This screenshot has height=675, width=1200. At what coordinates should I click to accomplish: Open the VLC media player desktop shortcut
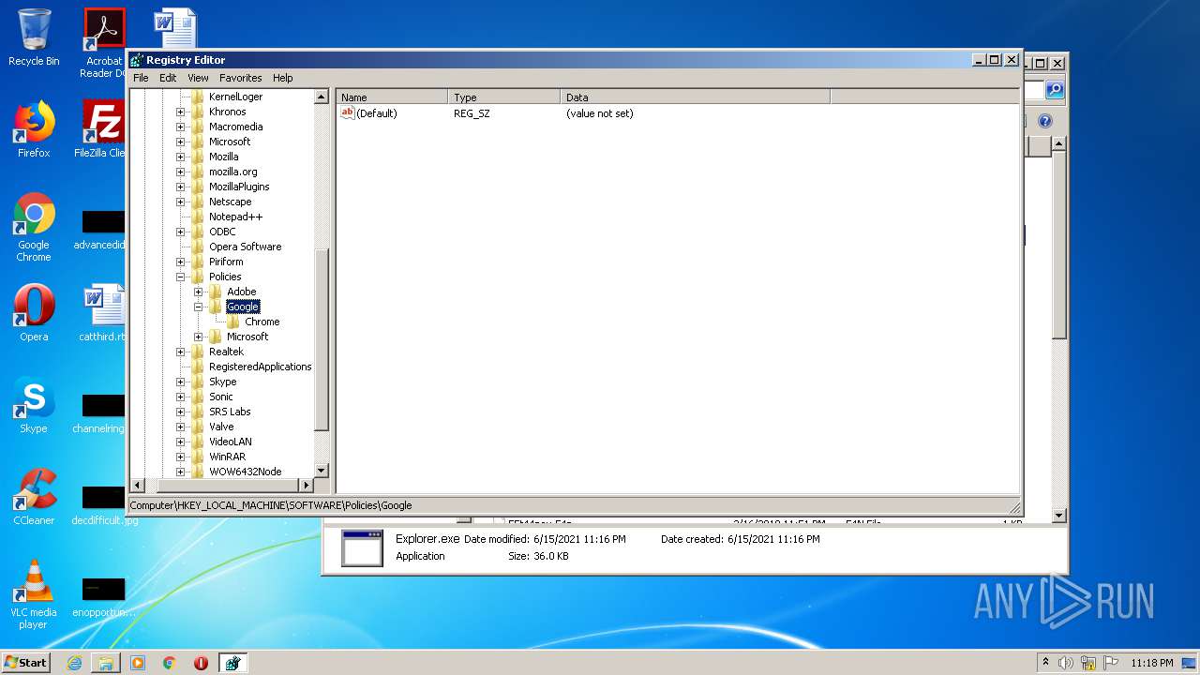tap(34, 594)
